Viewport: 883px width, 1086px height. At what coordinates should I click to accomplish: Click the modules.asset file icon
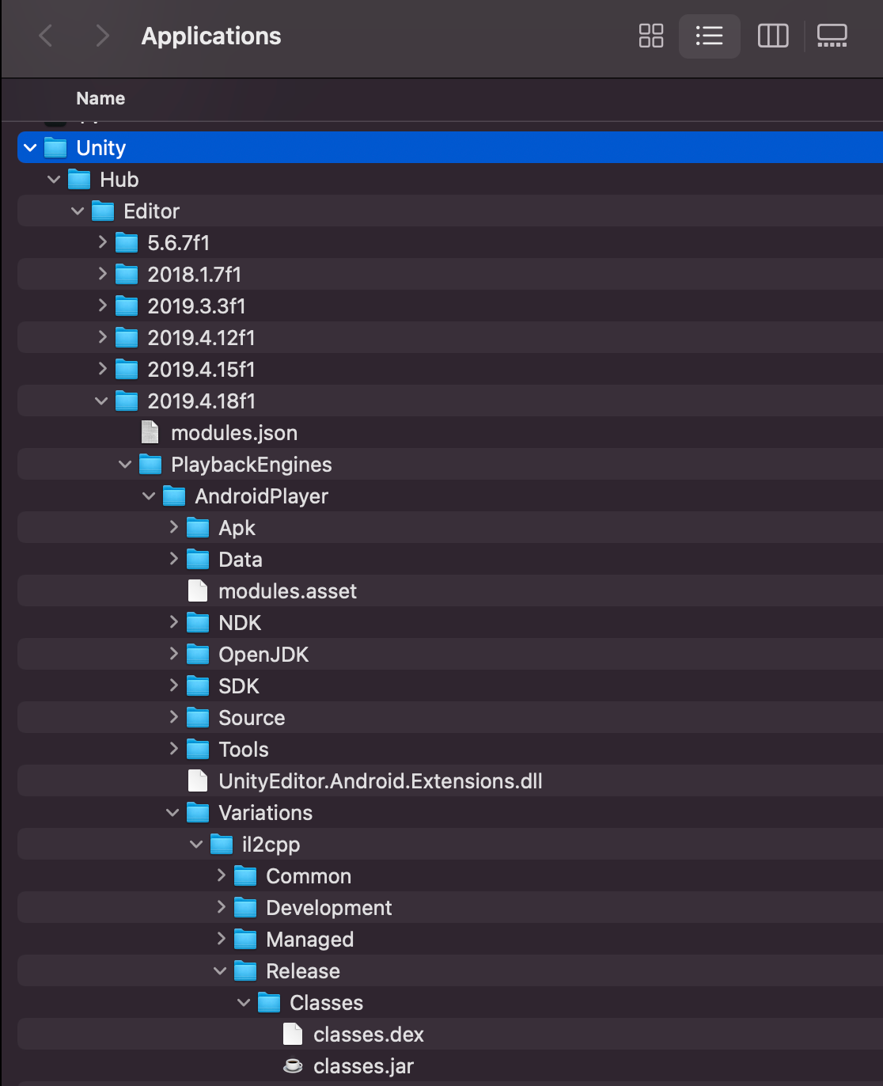pyautogui.click(x=197, y=590)
